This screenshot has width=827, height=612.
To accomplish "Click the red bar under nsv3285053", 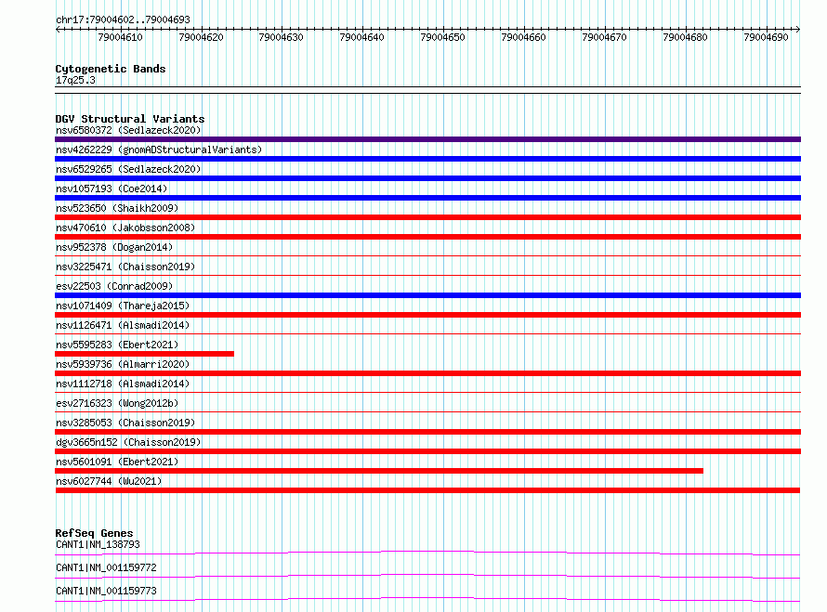I will pos(427,432).
